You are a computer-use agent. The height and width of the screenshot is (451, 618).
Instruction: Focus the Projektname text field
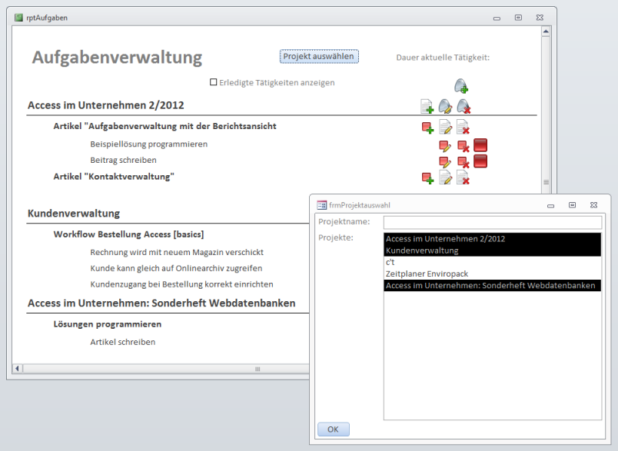492,222
